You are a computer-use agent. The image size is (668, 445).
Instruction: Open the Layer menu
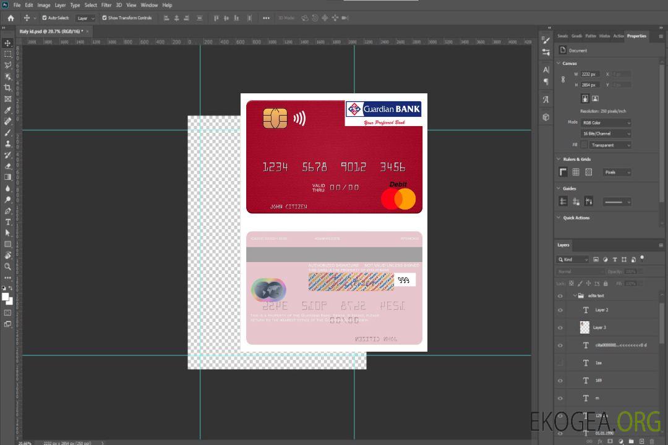click(60, 5)
